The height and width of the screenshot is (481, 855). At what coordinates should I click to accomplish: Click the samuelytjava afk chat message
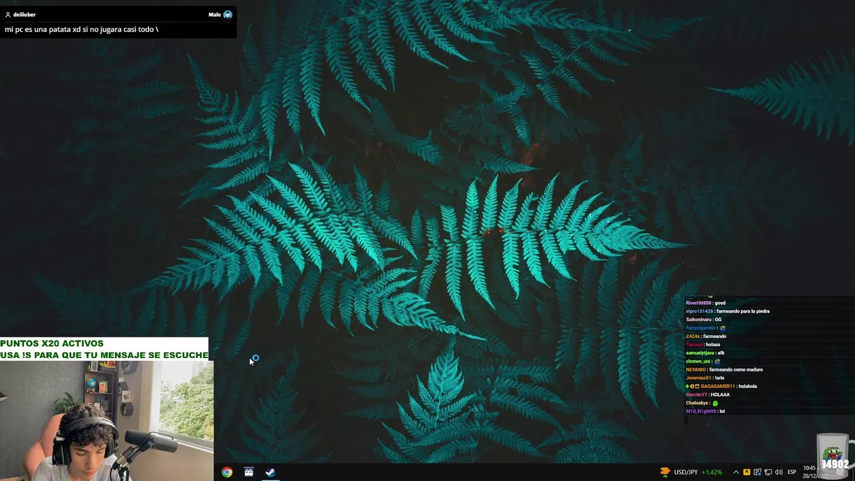[x=705, y=353]
